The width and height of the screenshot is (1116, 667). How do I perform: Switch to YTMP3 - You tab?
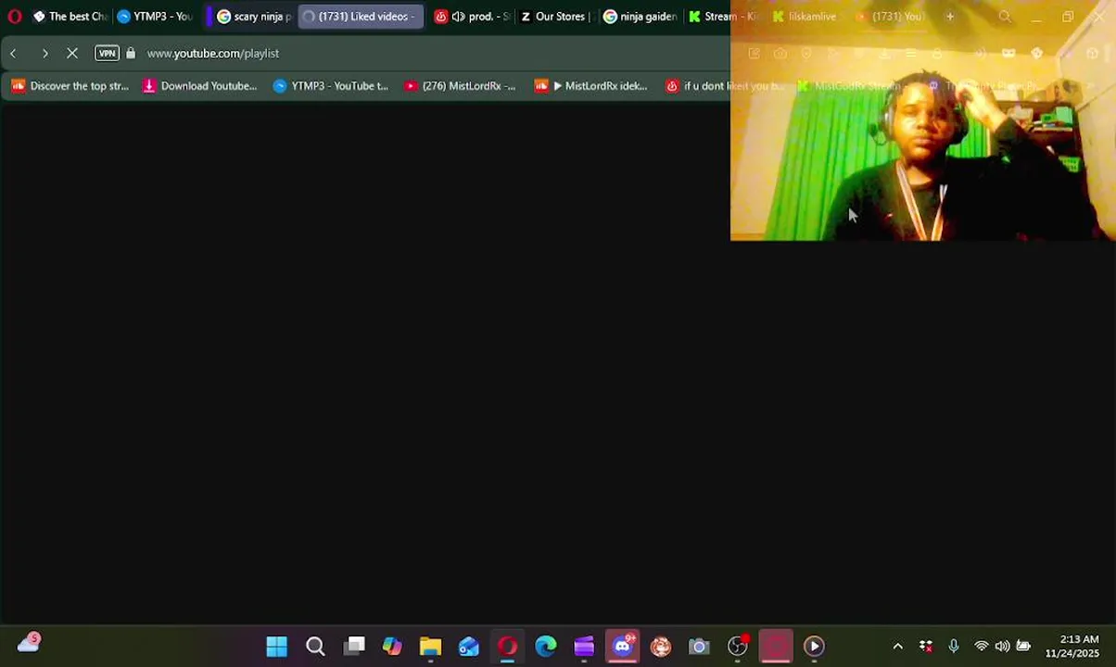click(x=155, y=17)
